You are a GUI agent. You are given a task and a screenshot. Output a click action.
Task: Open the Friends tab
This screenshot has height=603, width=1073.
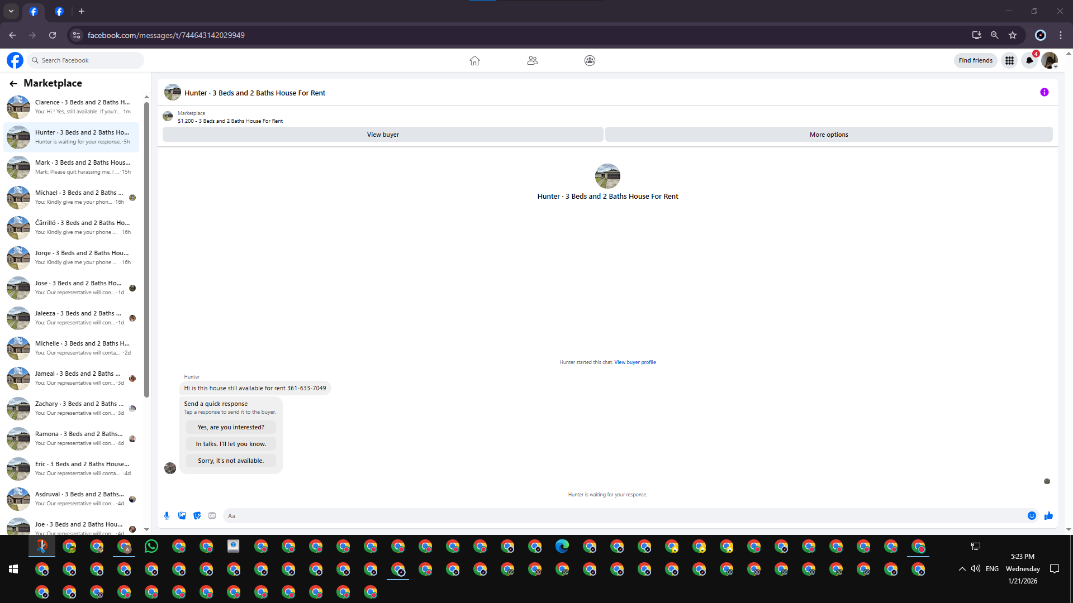tap(532, 60)
